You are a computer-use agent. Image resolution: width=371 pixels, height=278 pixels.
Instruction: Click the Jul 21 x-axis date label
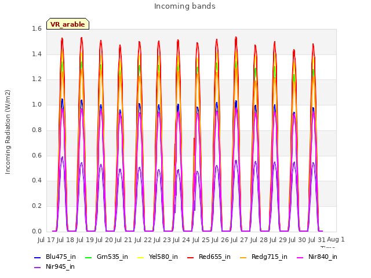tap(123, 240)
